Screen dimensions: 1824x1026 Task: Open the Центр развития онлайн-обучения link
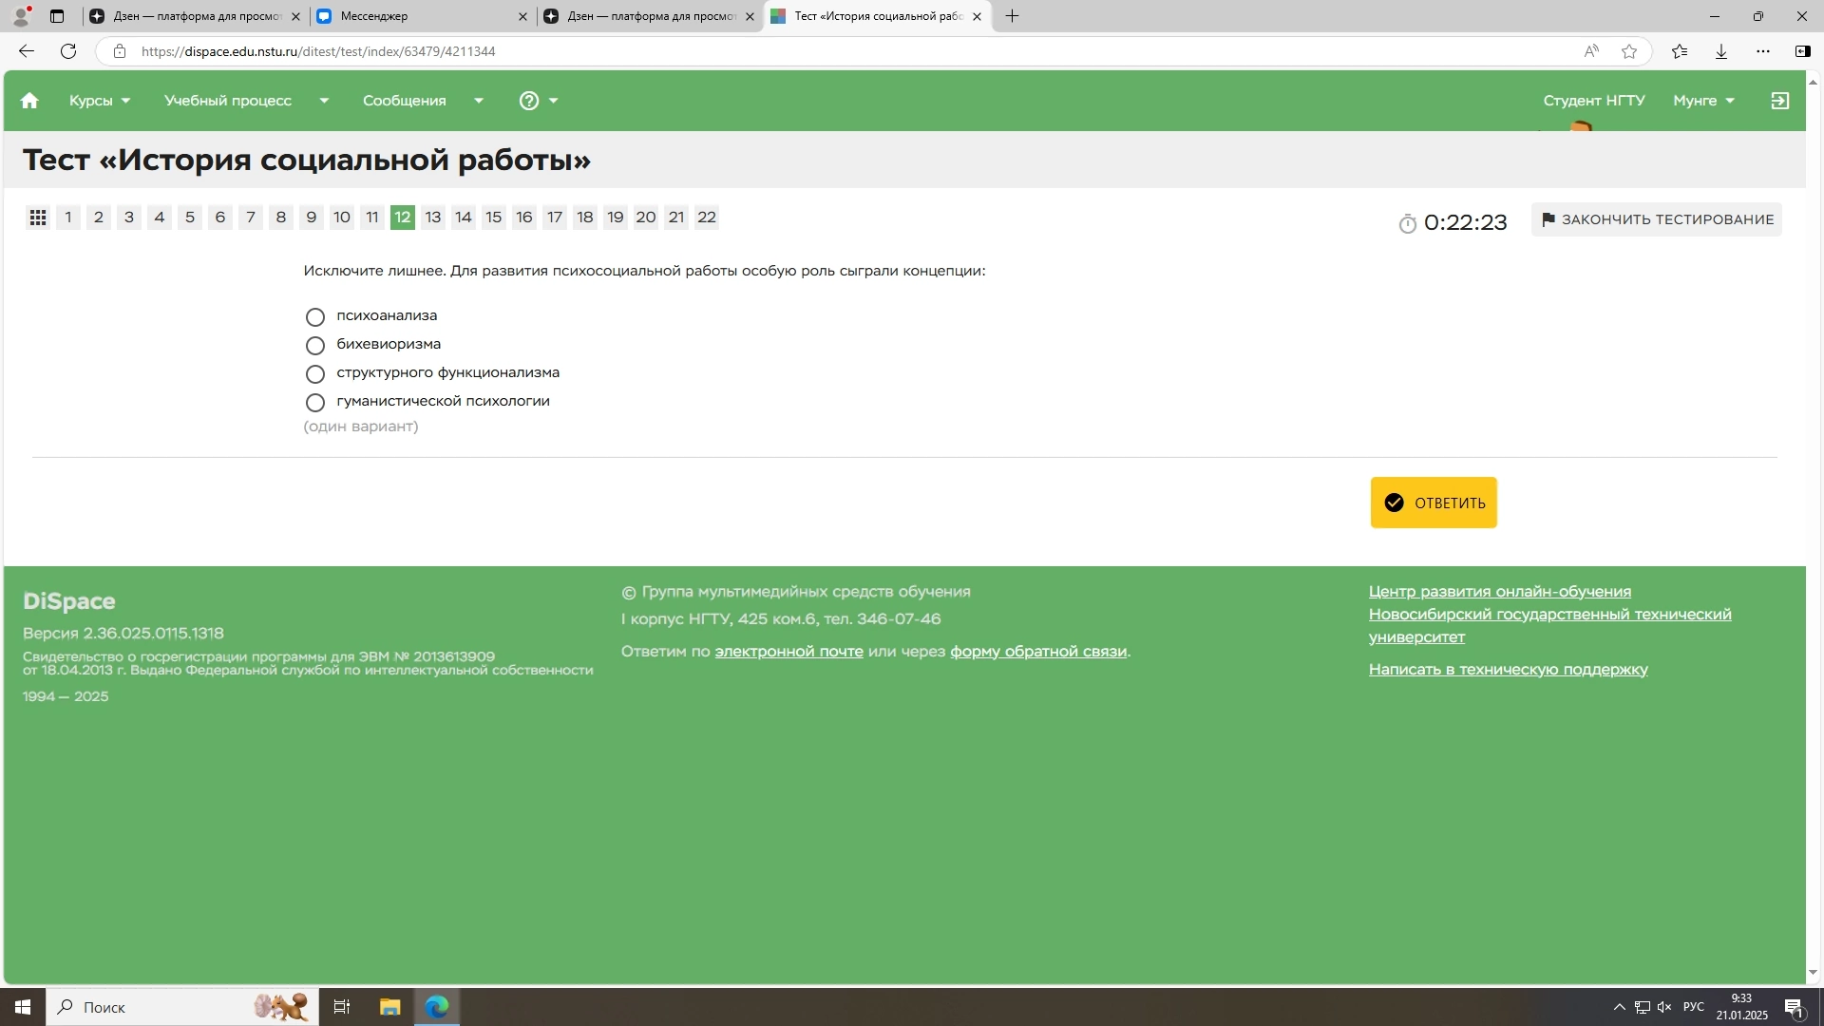[1500, 592]
